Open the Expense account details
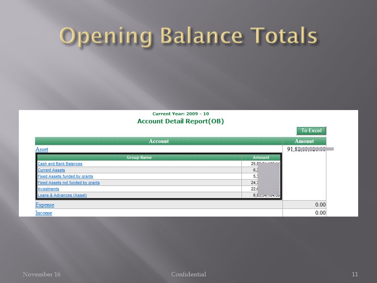Image resolution: width=377 pixels, height=283 pixels. (x=45, y=205)
